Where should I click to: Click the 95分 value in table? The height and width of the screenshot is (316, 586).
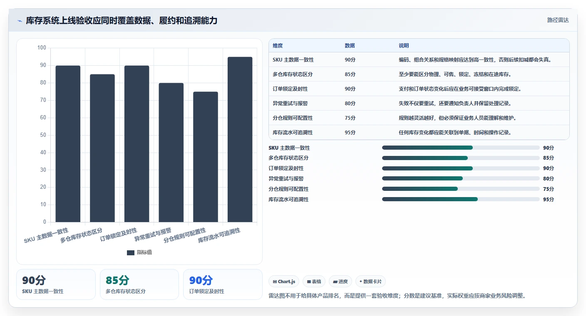pos(350,133)
